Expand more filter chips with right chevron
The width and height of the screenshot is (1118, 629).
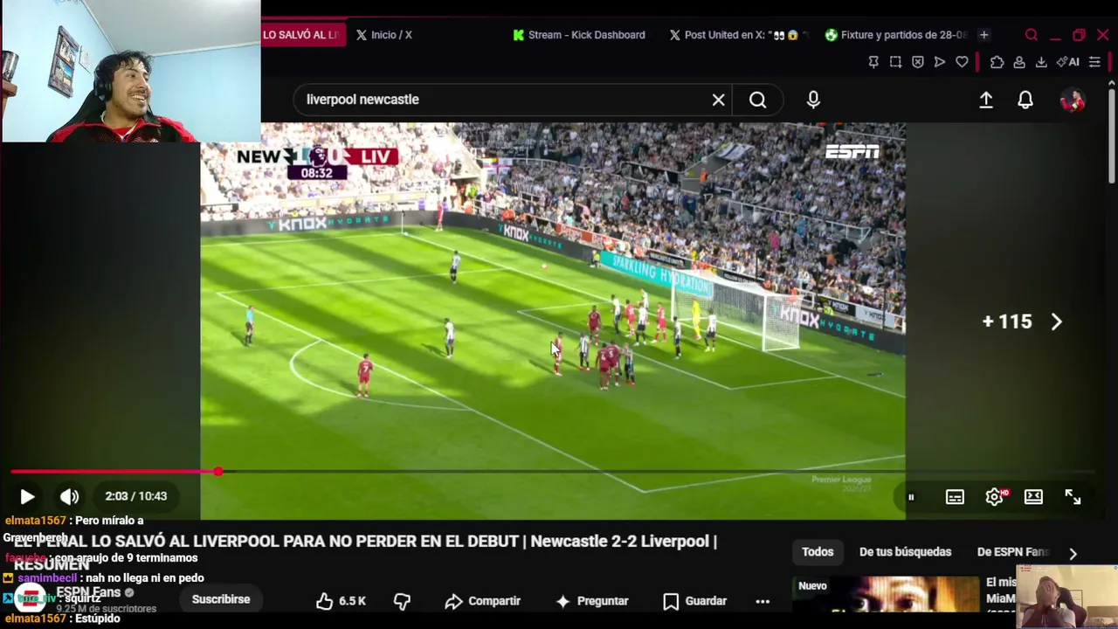1073,553
